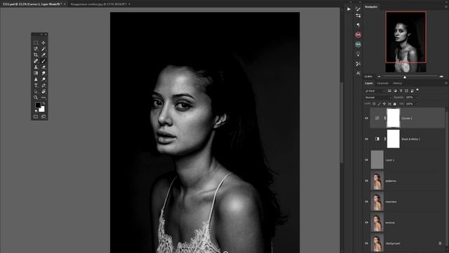
Task: Open the Fill value dropdown arrow
Action: click(417, 104)
